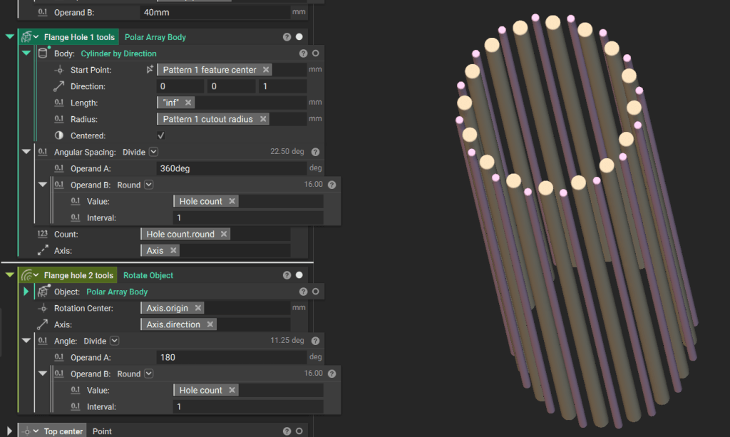Image resolution: width=730 pixels, height=437 pixels.
Task: Remove the Axis.direction chip from Axis field
Action: point(210,324)
